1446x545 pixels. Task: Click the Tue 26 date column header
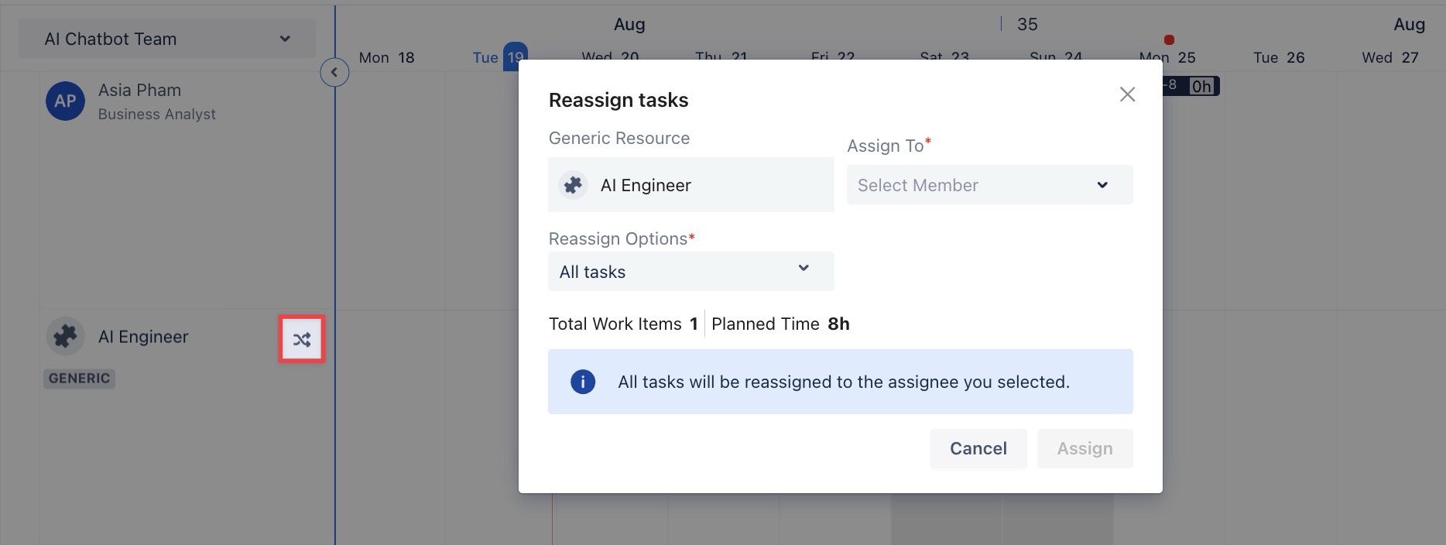(1279, 57)
